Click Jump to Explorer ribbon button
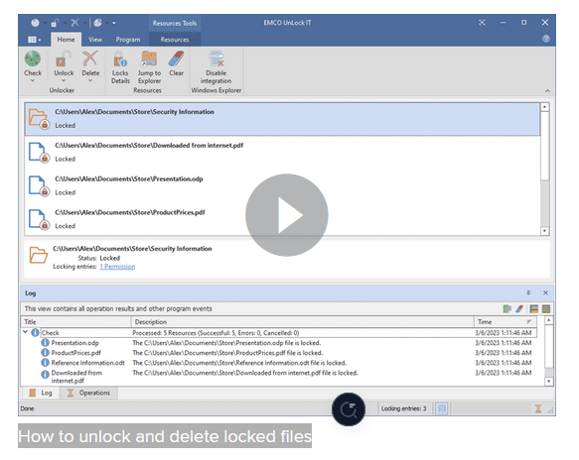Image resolution: width=579 pixels, height=460 pixels. 149,67
